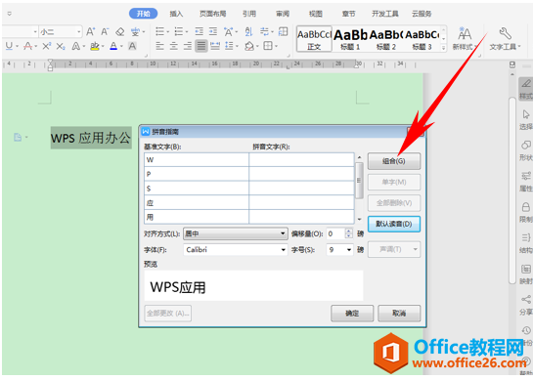Select the 标题 3 style

click(422, 39)
